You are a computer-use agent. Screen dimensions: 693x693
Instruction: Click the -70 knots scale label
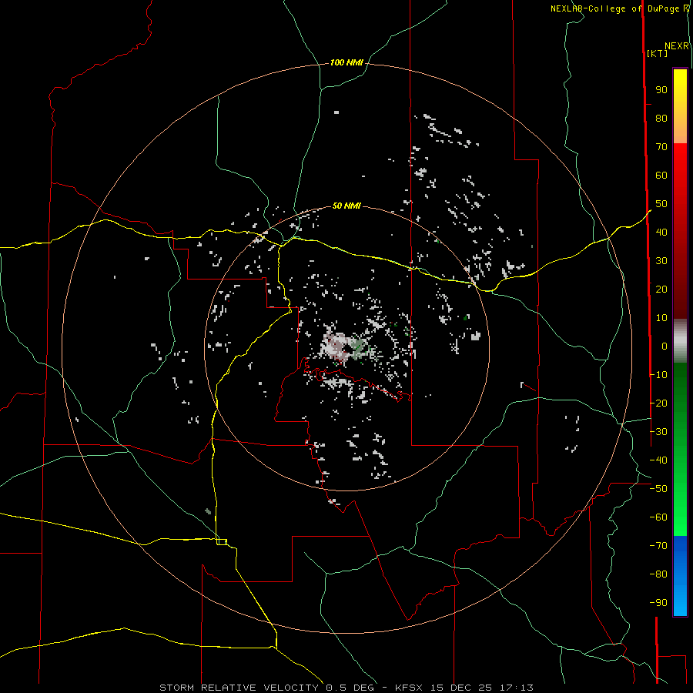[x=658, y=546]
